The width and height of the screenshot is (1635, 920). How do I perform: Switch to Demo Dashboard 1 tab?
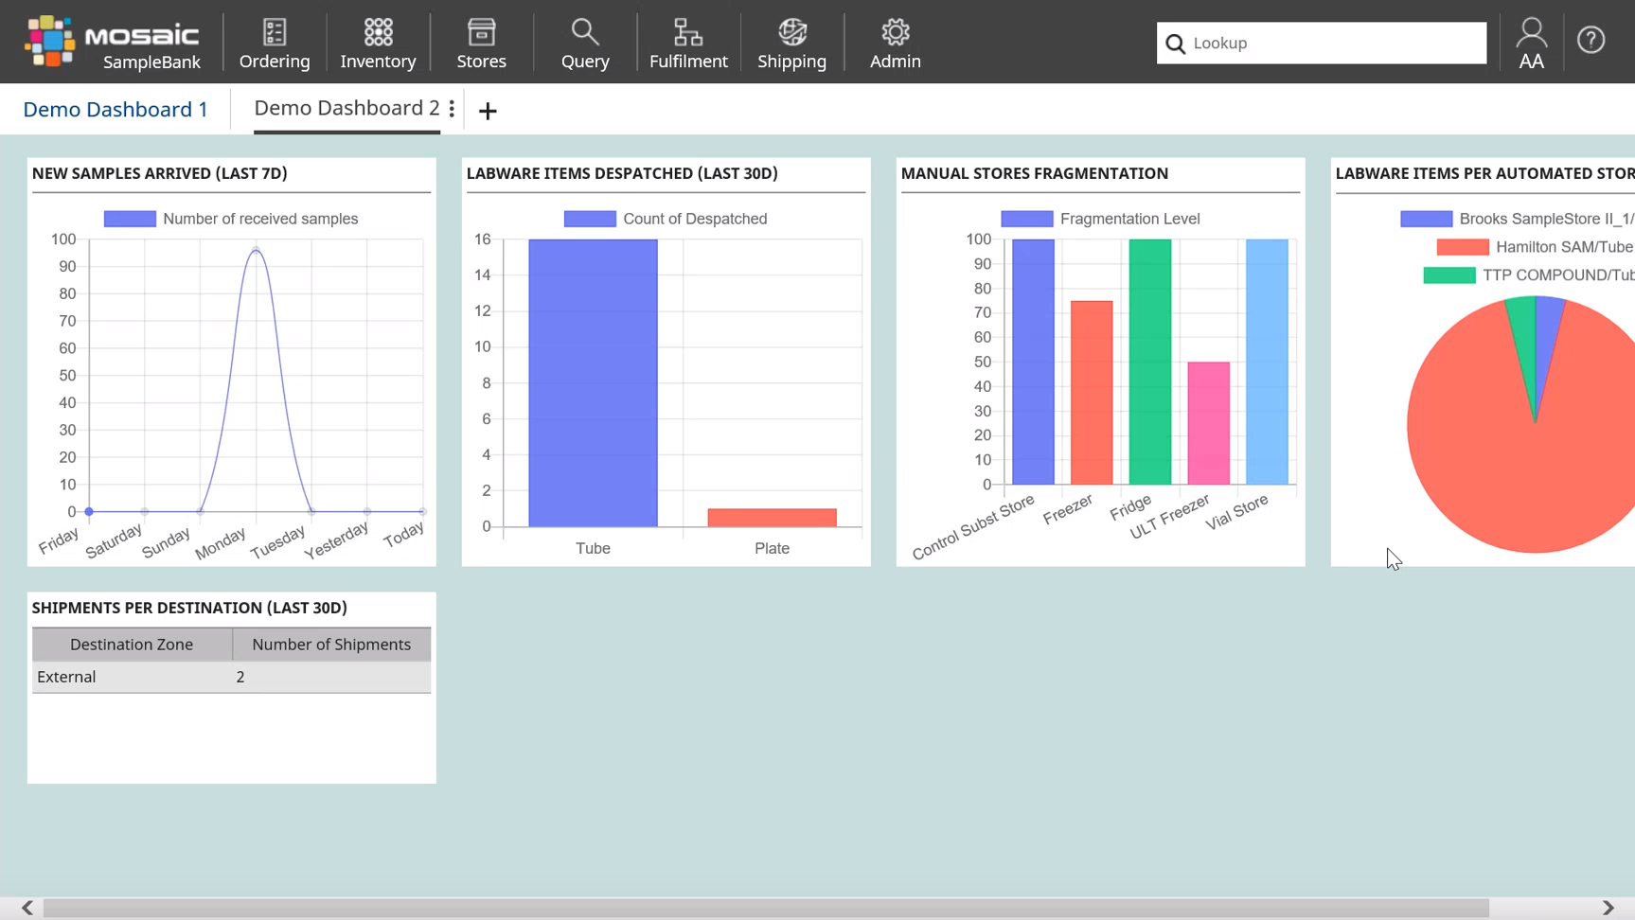click(x=116, y=109)
